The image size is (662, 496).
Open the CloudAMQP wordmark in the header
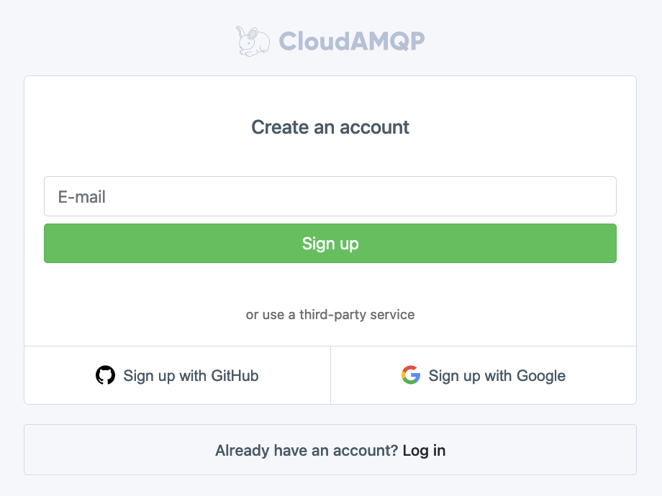[x=352, y=42]
